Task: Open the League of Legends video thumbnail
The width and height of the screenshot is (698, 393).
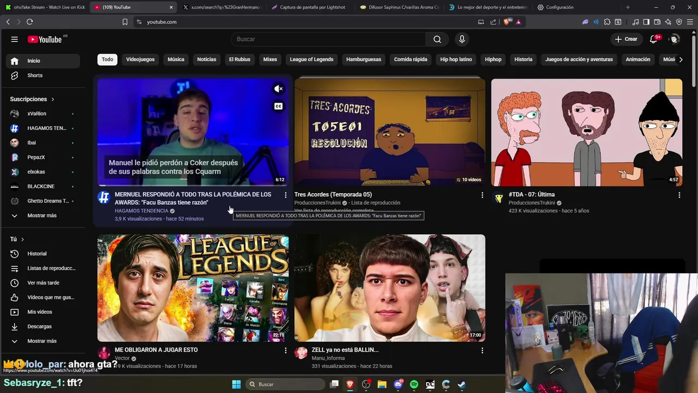Action: (x=193, y=288)
